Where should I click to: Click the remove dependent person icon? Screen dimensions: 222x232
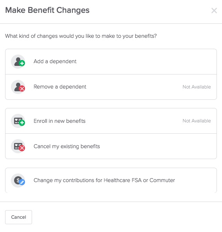[18, 87]
